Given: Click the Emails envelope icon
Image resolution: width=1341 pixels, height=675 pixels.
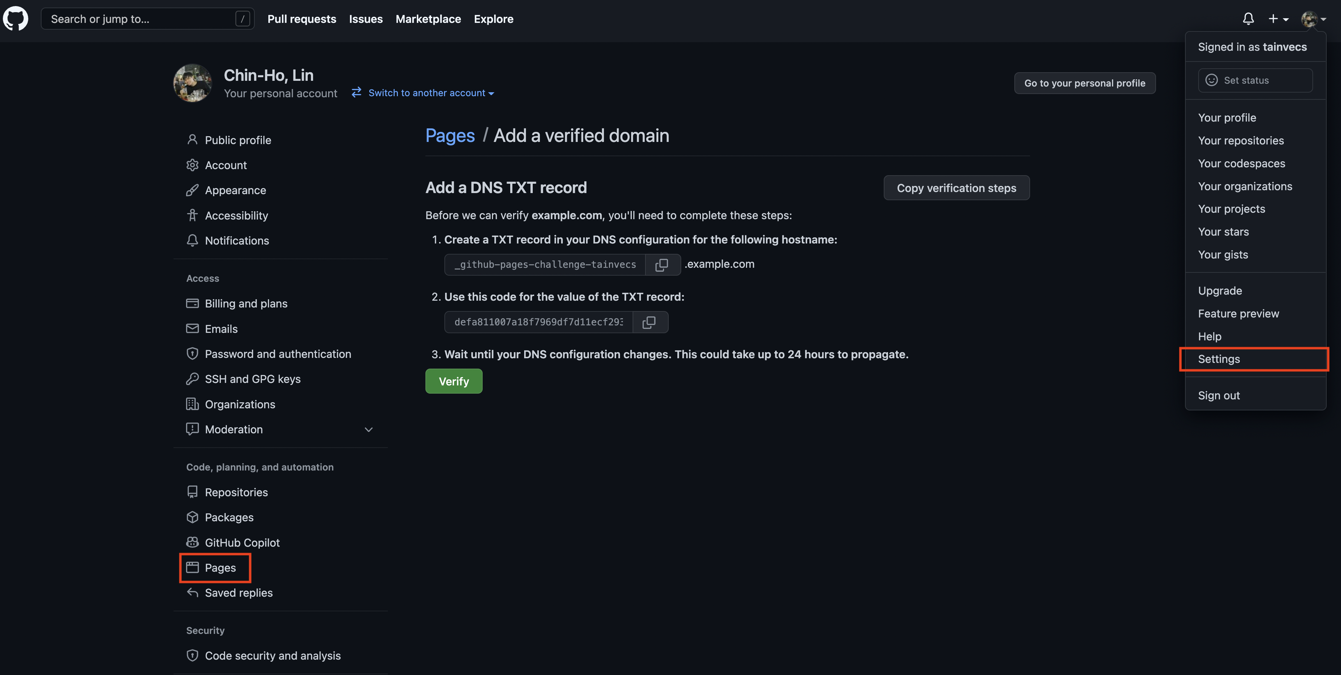Looking at the screenshot, I should coord(192,328).
